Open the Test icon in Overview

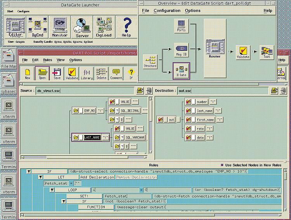[x=267, y=52]
